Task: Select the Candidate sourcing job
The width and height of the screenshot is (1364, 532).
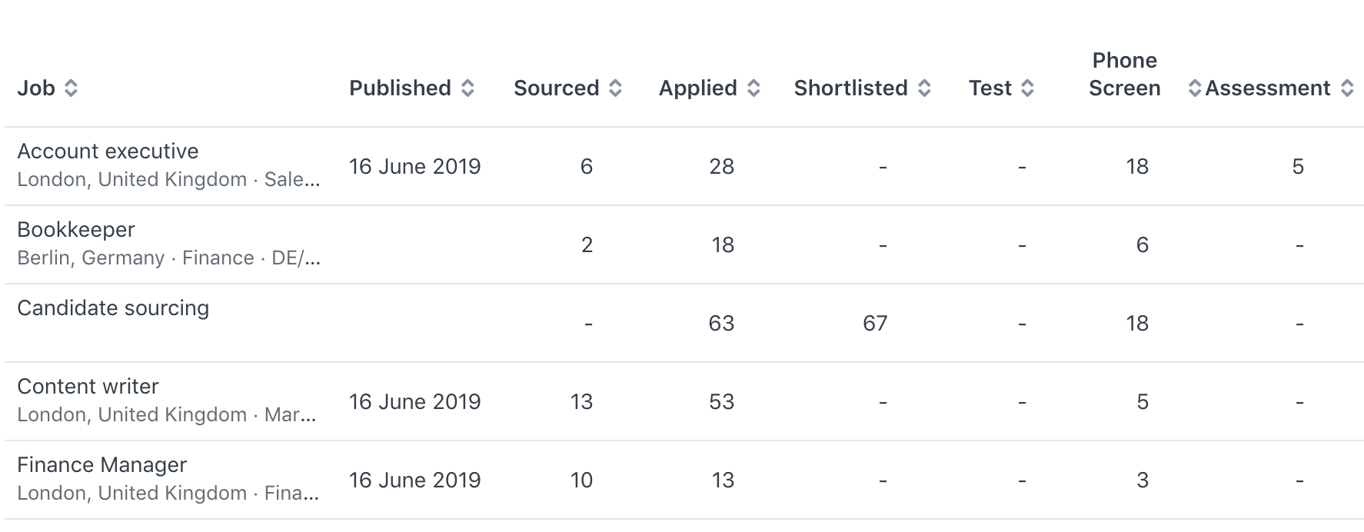Action: 113,308
